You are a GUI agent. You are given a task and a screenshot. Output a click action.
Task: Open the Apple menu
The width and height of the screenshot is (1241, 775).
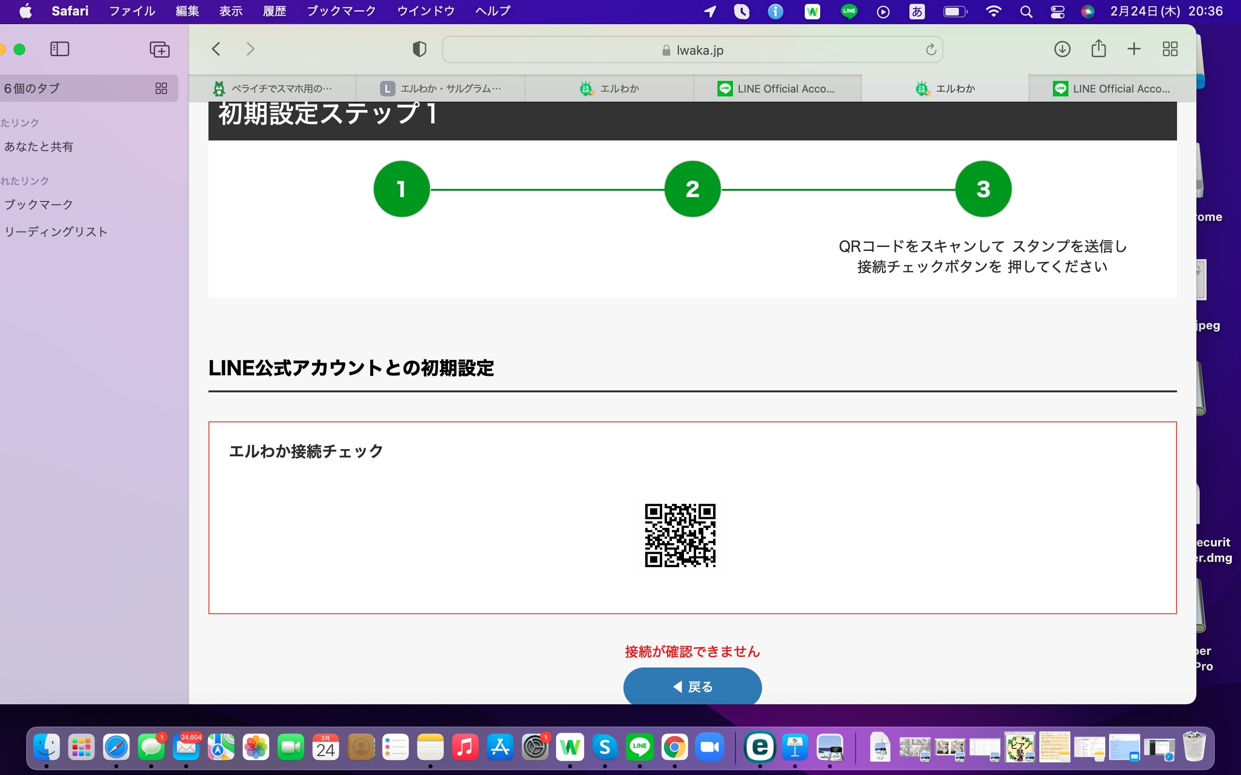[25, 11]
